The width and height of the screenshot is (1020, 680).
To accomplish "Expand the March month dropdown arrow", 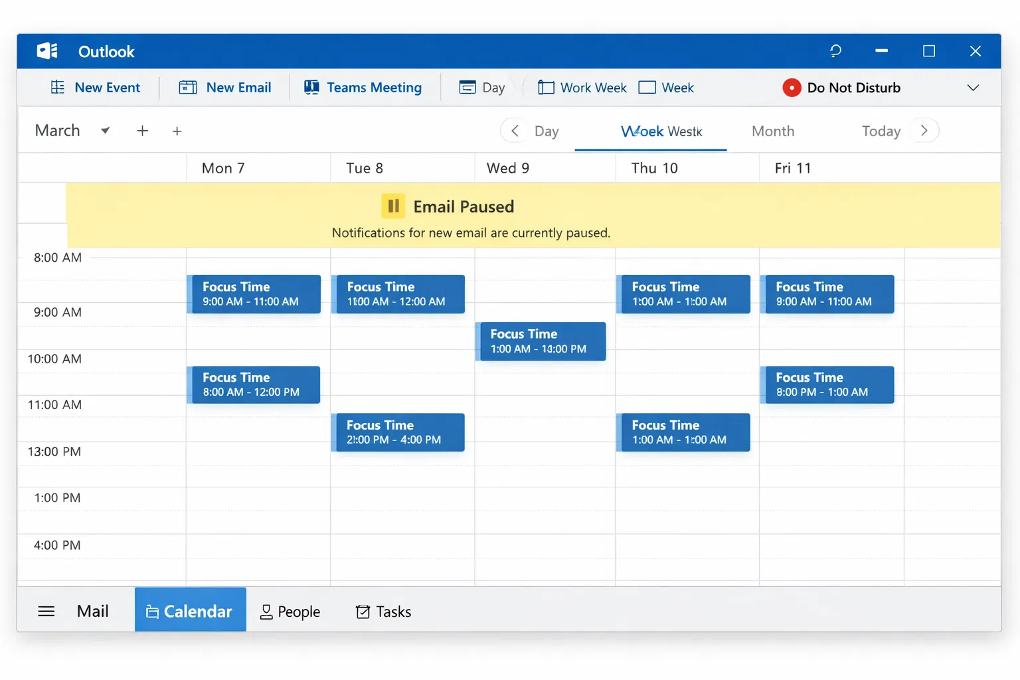I will tap(105, 131).
